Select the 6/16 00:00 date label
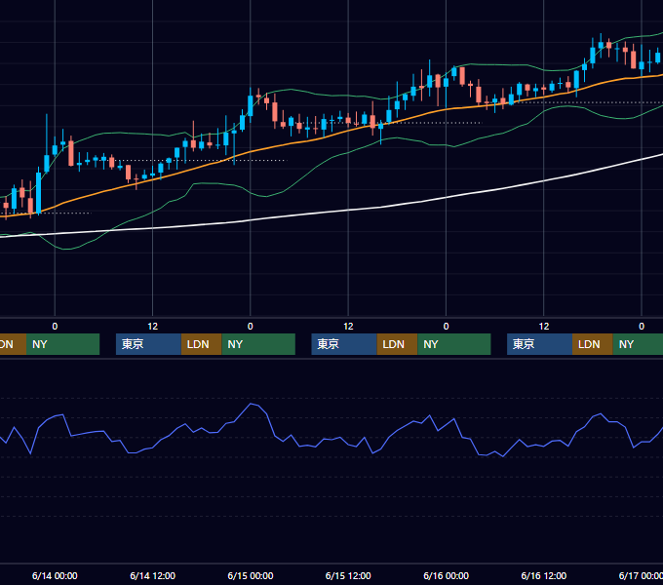The width and height of the screenshot is (663, 585). click(447, 575)
